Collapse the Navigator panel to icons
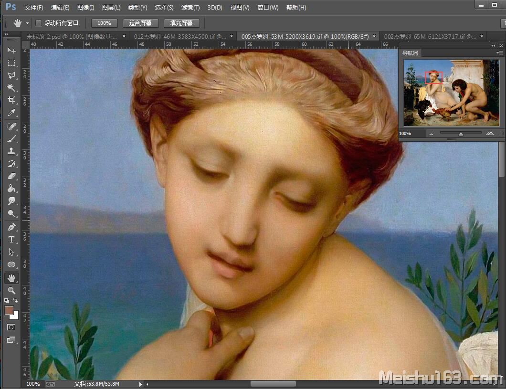Viewport: 506px width, 389px height. pos(493,46)
